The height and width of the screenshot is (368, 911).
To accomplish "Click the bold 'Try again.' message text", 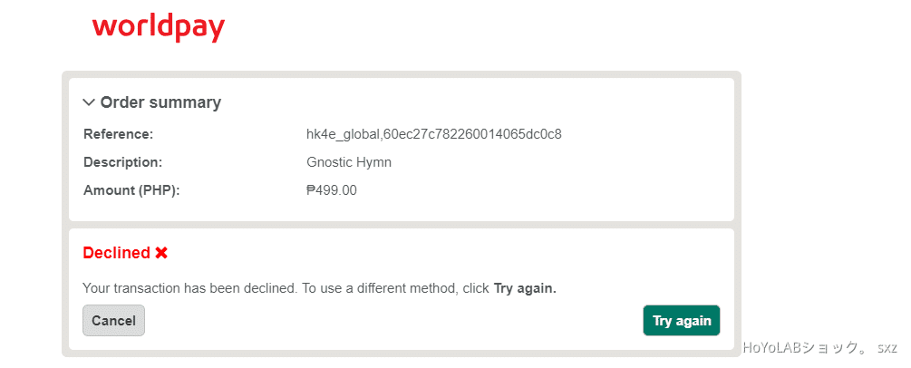I will click(525, 288).
